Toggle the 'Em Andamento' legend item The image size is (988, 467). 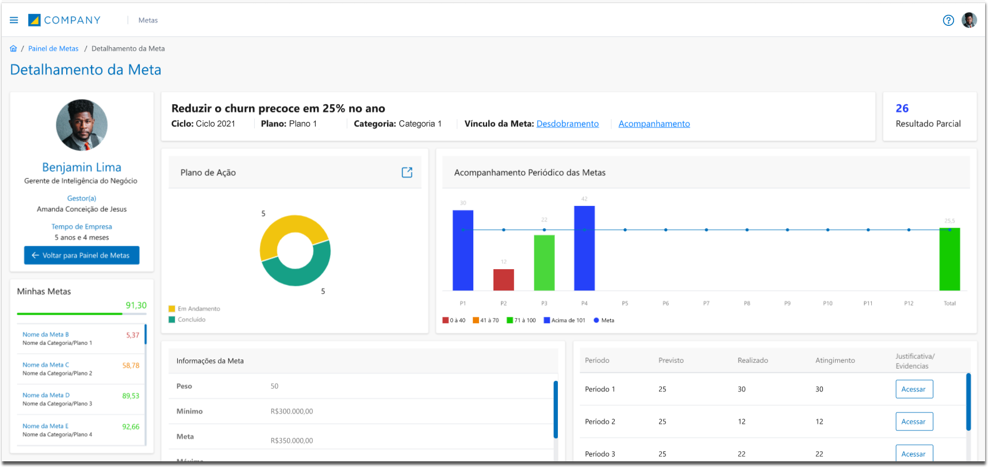[194, 309]
